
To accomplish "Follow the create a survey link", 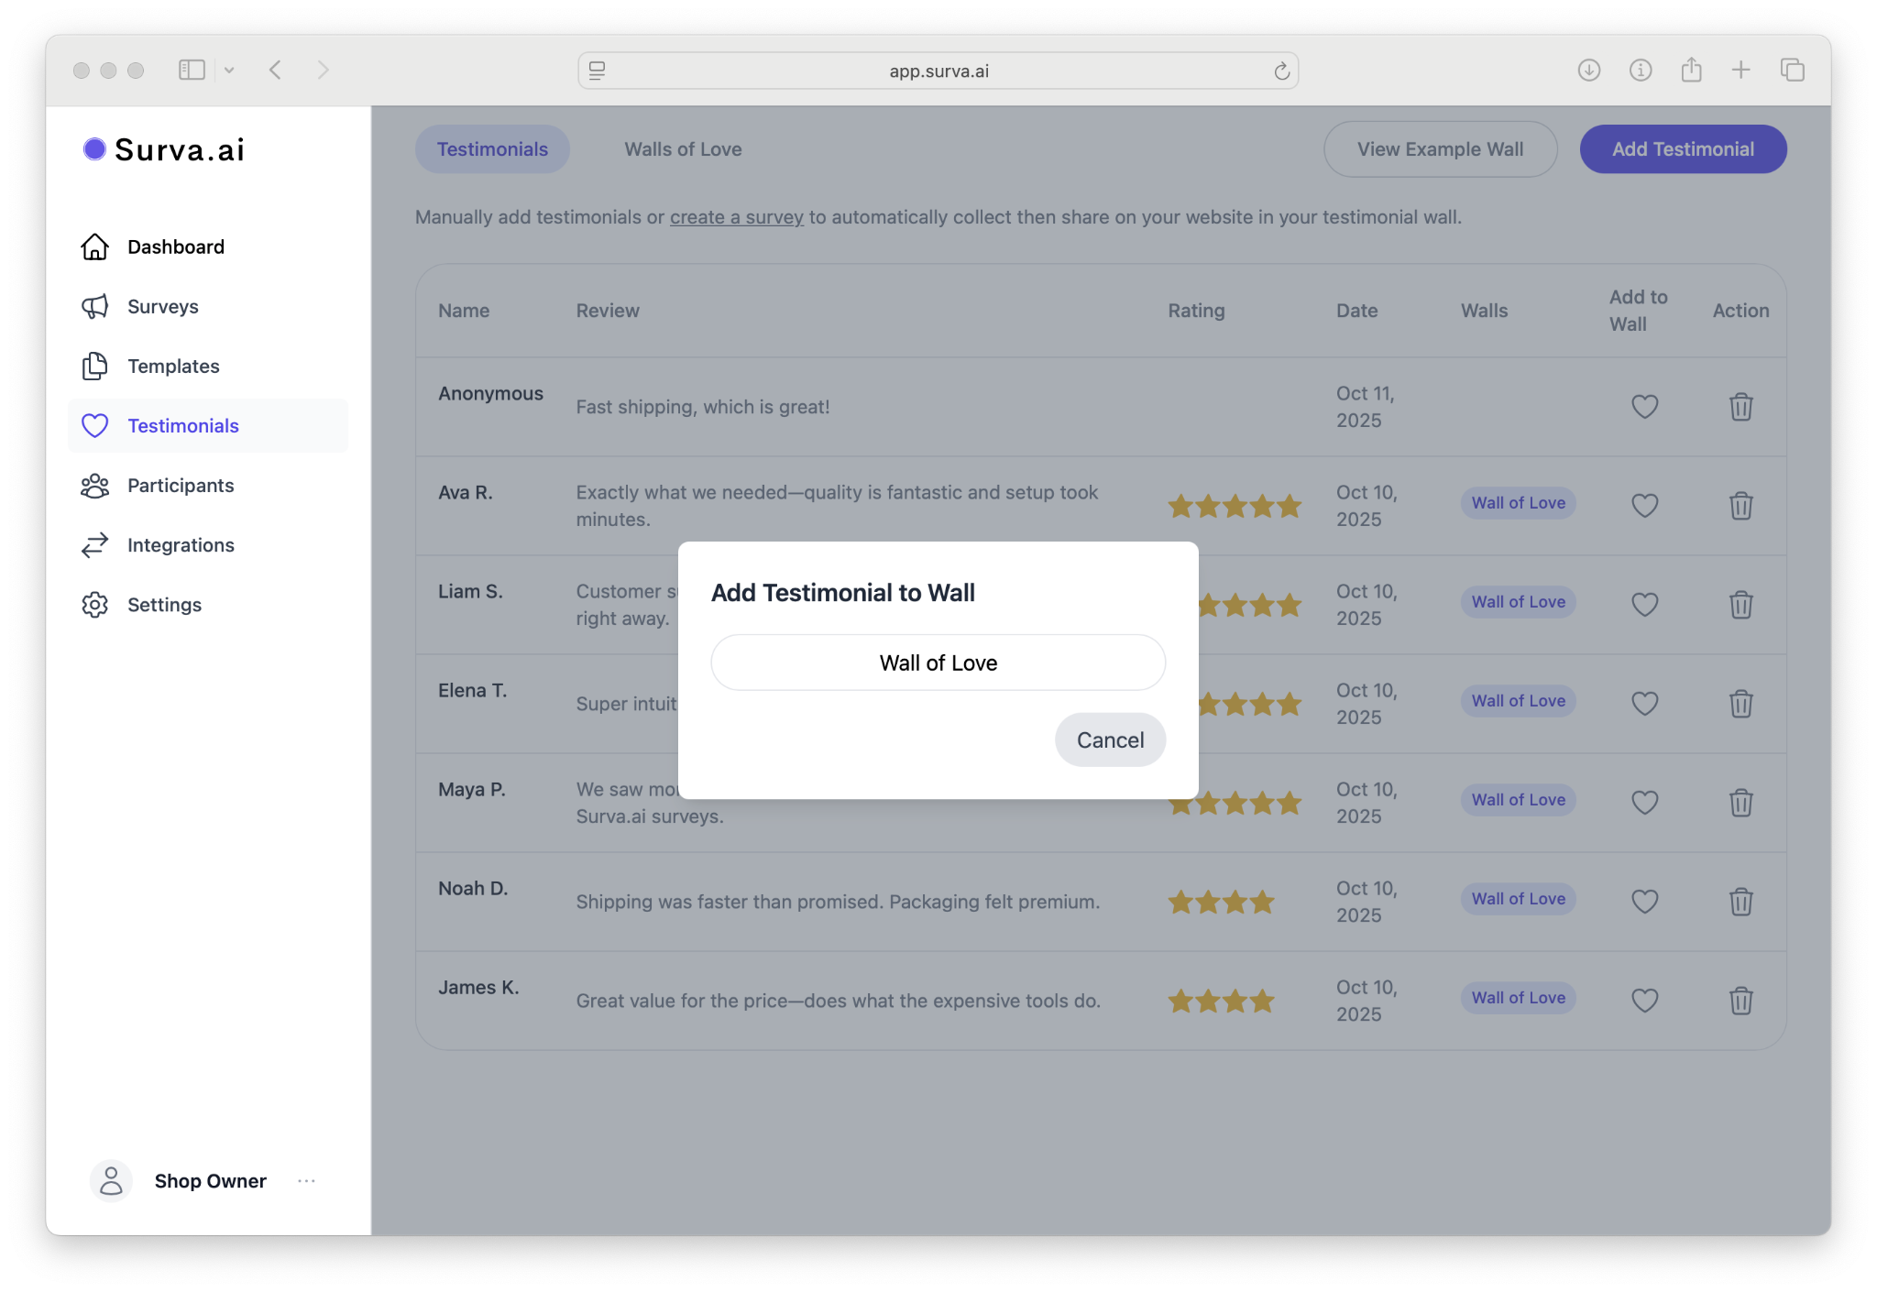I will 736,217.
